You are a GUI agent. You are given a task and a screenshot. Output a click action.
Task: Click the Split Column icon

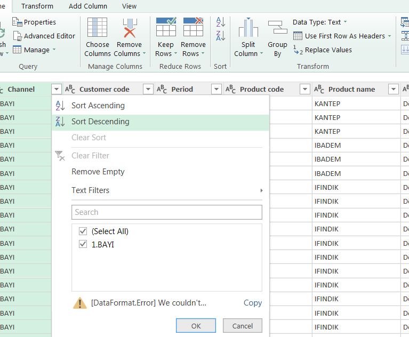coord(248,27)
